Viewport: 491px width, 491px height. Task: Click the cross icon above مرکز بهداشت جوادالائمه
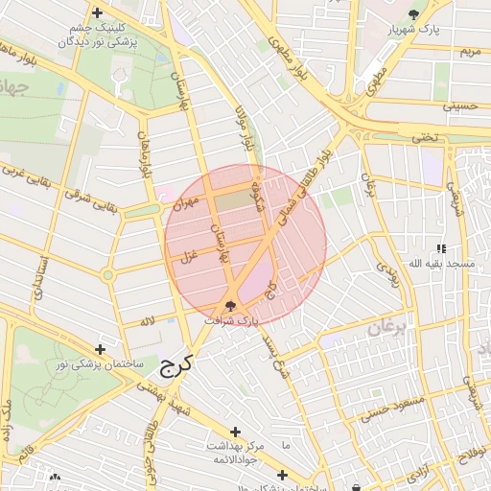[235, 433]
